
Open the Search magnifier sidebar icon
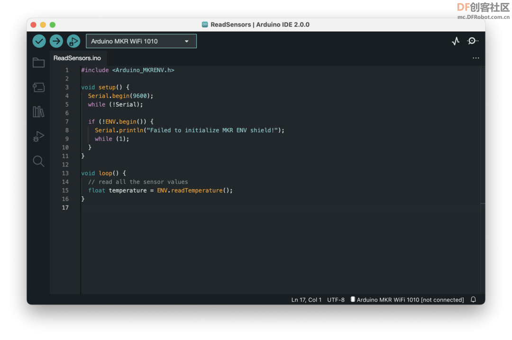pos(38,161)
